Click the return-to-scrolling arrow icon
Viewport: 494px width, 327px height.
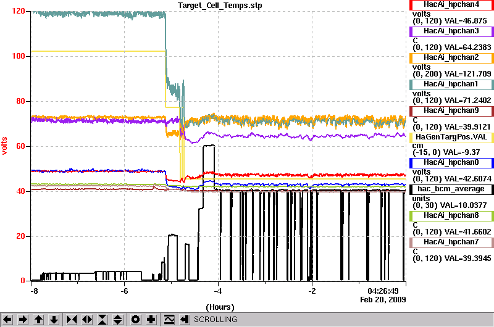click(x=184, y=320)
